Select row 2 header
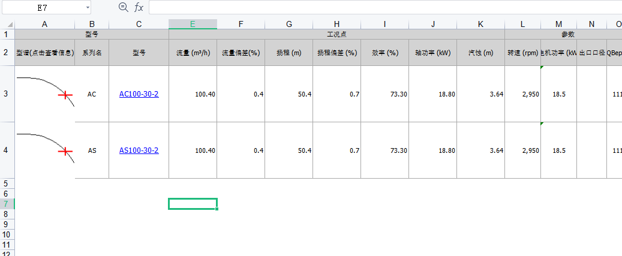 click(x=7, y=52)
